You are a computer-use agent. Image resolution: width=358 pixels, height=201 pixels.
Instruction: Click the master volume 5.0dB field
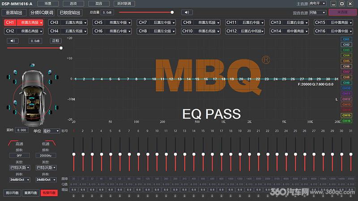(107, 13)
